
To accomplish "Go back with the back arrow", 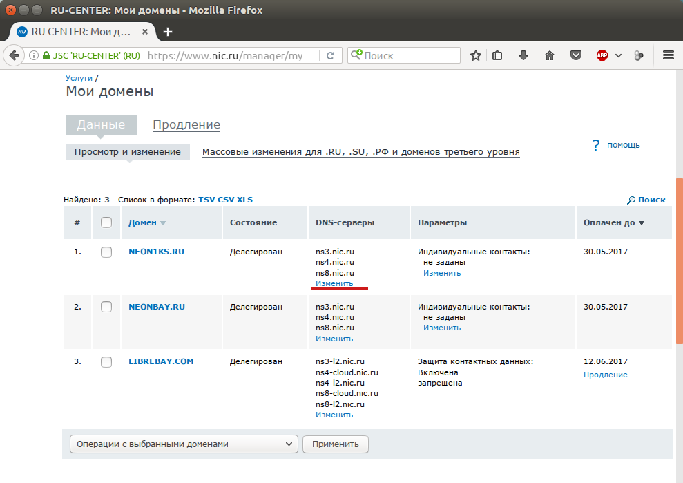I will click(14, 55).
